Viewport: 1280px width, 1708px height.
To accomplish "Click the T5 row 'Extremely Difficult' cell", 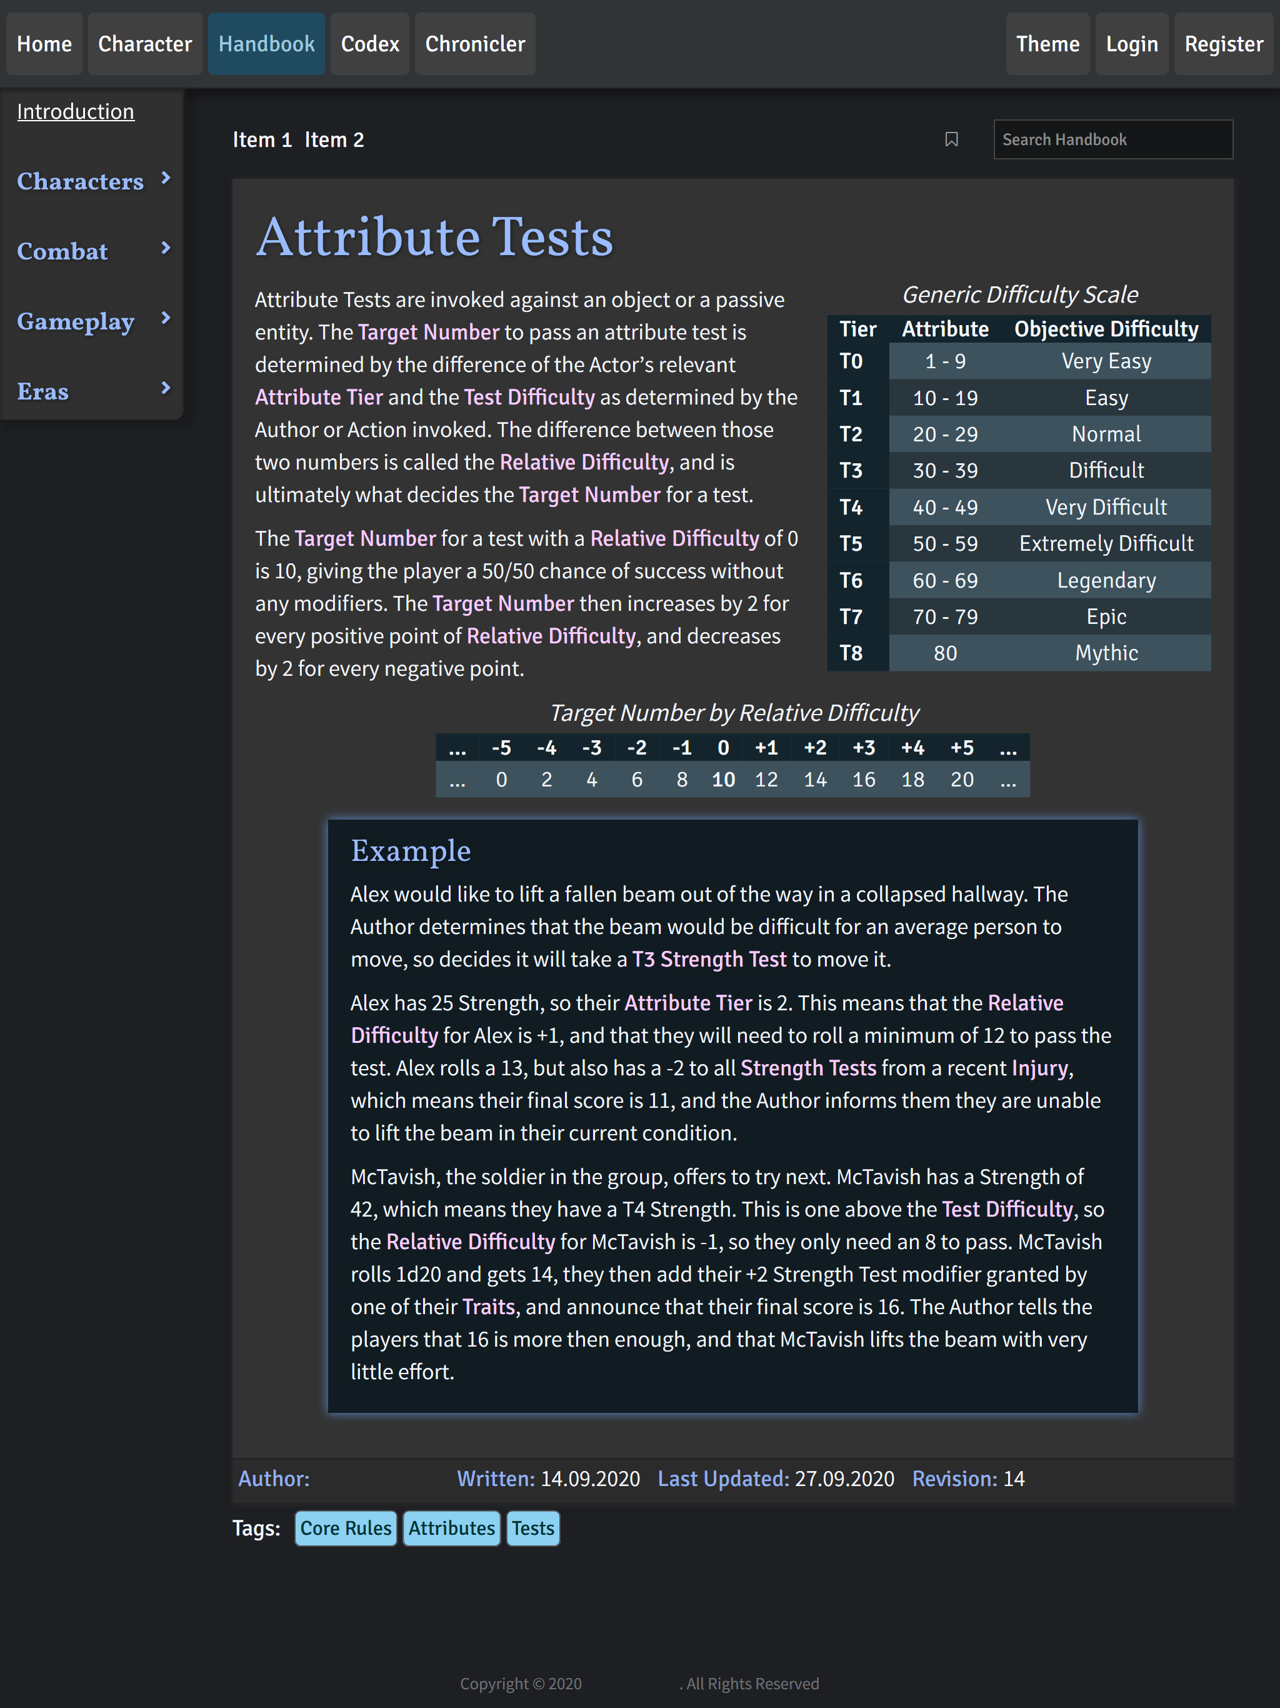I will [x=1106, y=543].
